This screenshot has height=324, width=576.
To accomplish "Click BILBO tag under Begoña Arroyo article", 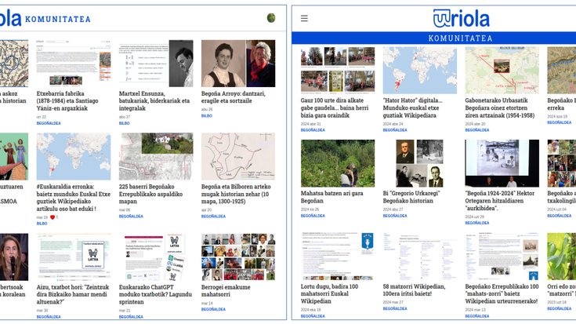I will point(206,116).
